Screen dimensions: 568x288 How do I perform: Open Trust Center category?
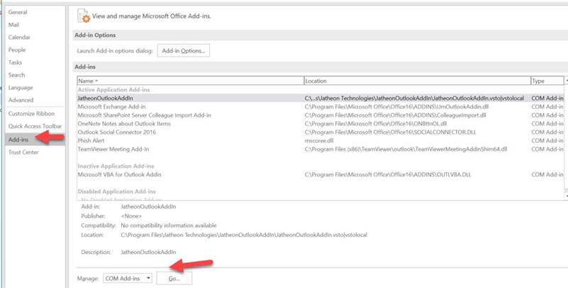coord(23,153)
